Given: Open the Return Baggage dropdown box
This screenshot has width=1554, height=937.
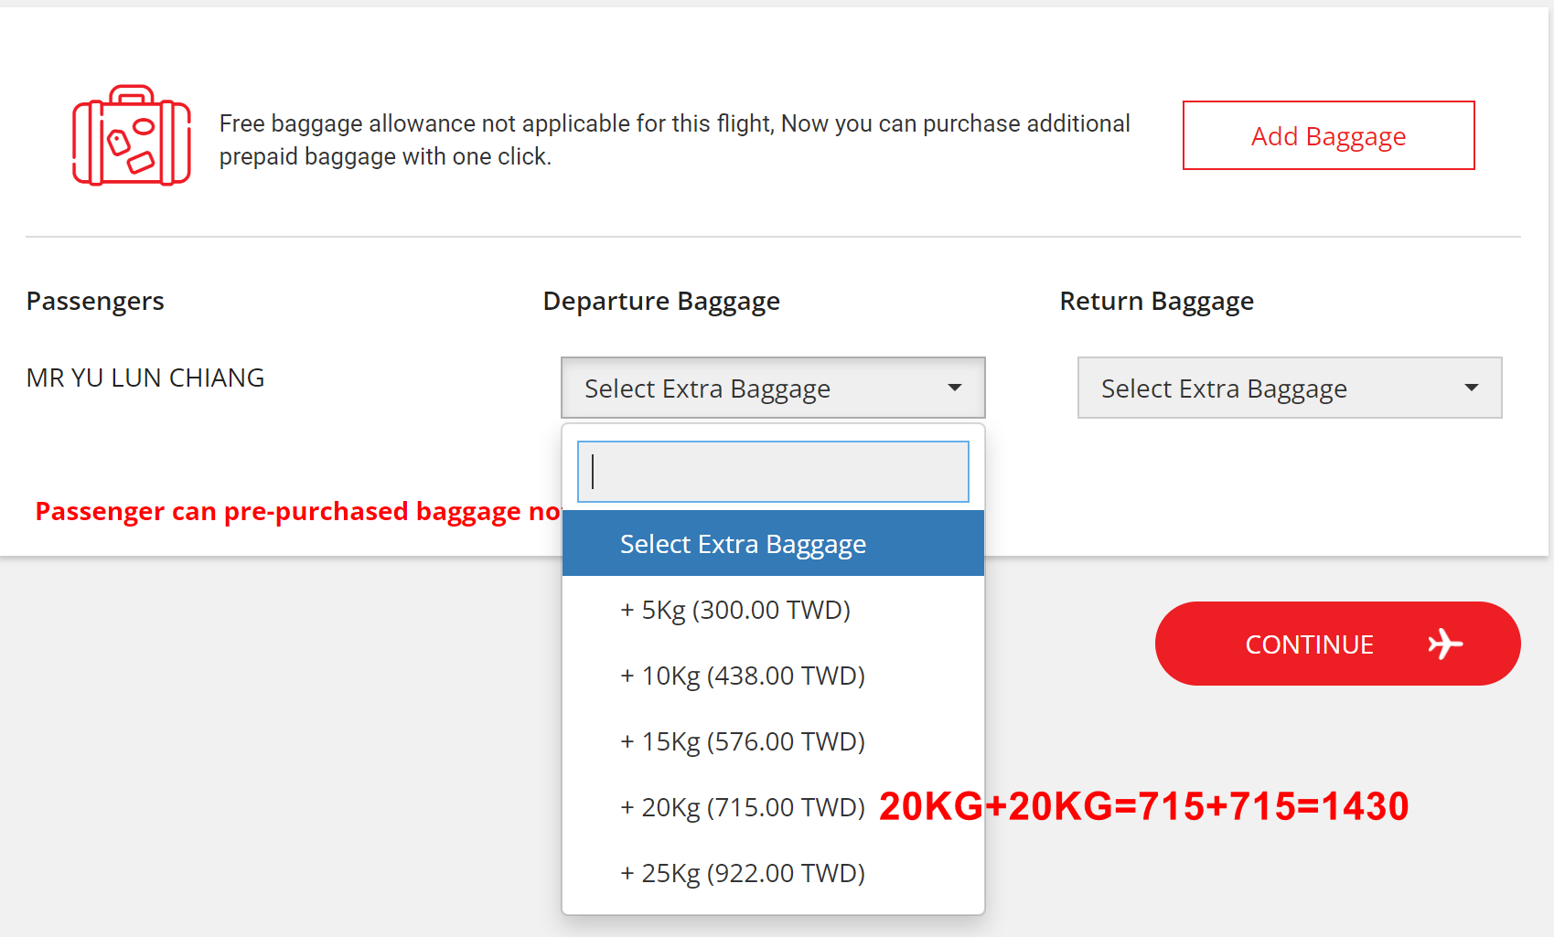Looking at the screenshot, I should [x=1289, y=389].
